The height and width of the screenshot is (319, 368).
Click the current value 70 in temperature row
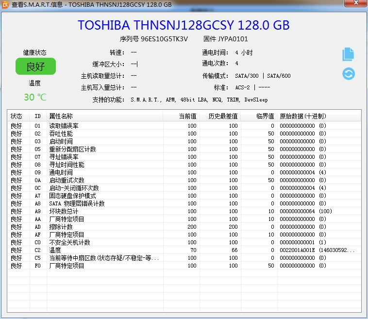(x=194, y=250)
